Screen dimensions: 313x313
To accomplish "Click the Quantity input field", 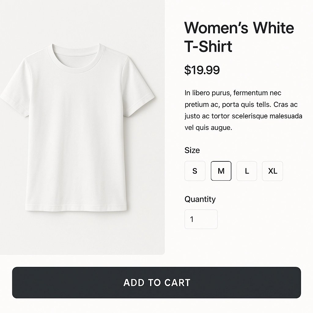I will 201,219.
